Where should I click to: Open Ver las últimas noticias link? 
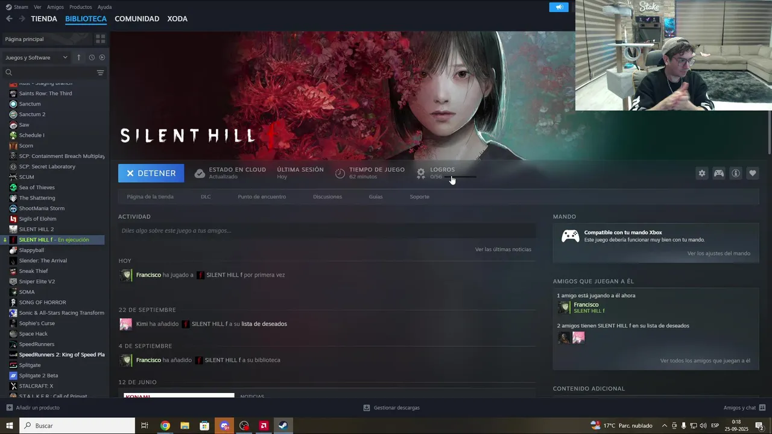coord(503,249)
